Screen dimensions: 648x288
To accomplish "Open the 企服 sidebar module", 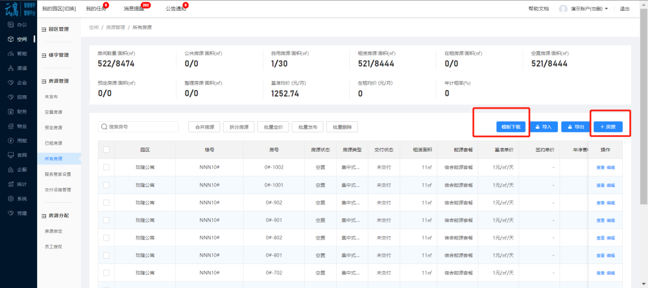I will pyautogui.click(x=18, y=170).
